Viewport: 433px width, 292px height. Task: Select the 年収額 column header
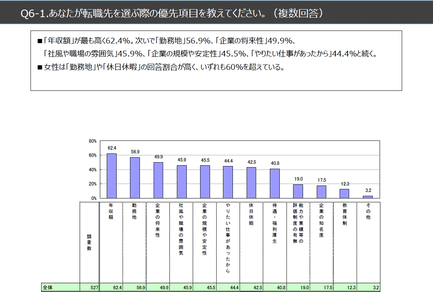coord(111,242)
